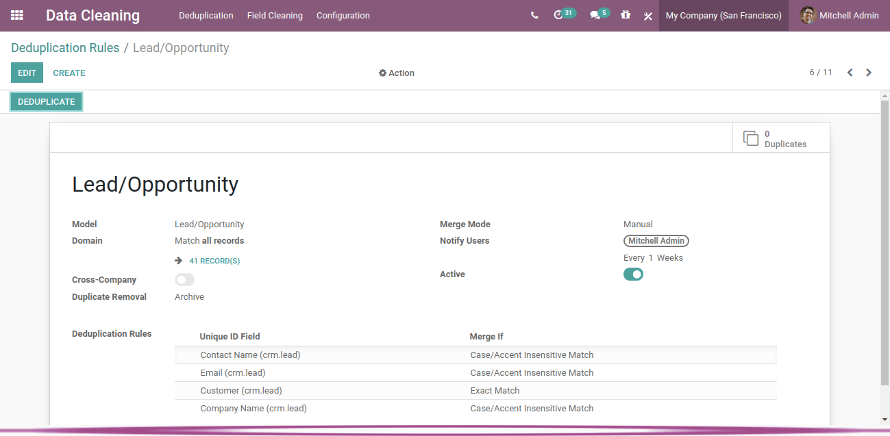Click Match all records domain text
The width and height of the screenshot is (890, 436).
(209, 241)
